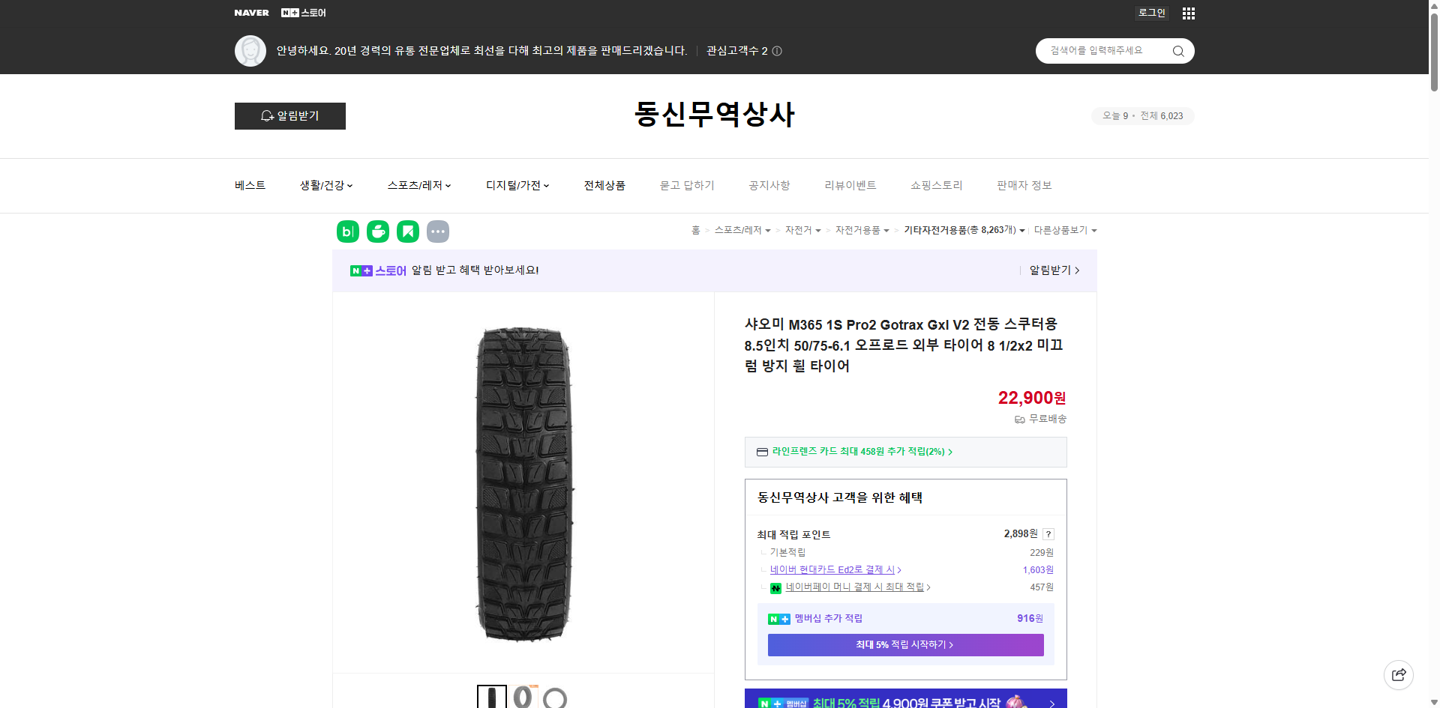
Task: Open the share panel icon at bottom right
Action: (x=1399, y=674)
